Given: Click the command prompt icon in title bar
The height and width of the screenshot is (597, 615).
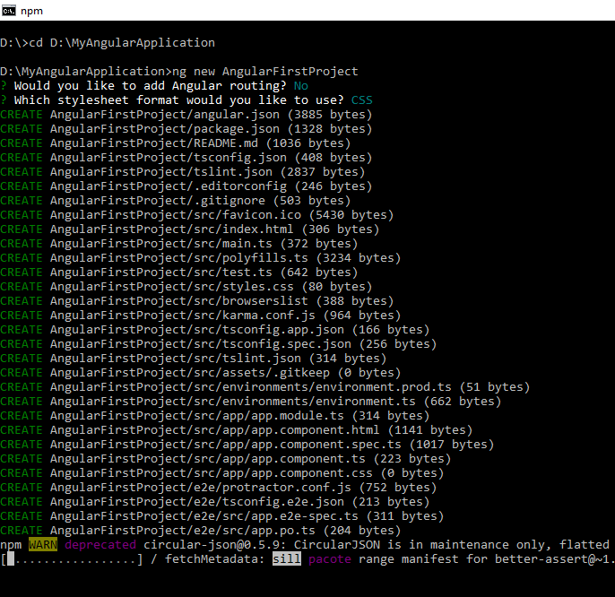Looking at the screenshot, I should 9,11.
